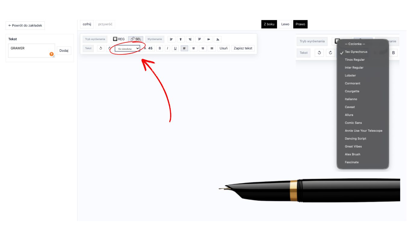Open the Tex Gyrechorus font dropdown
This screenshot has height=231, width=411.
tap(127, 48)
